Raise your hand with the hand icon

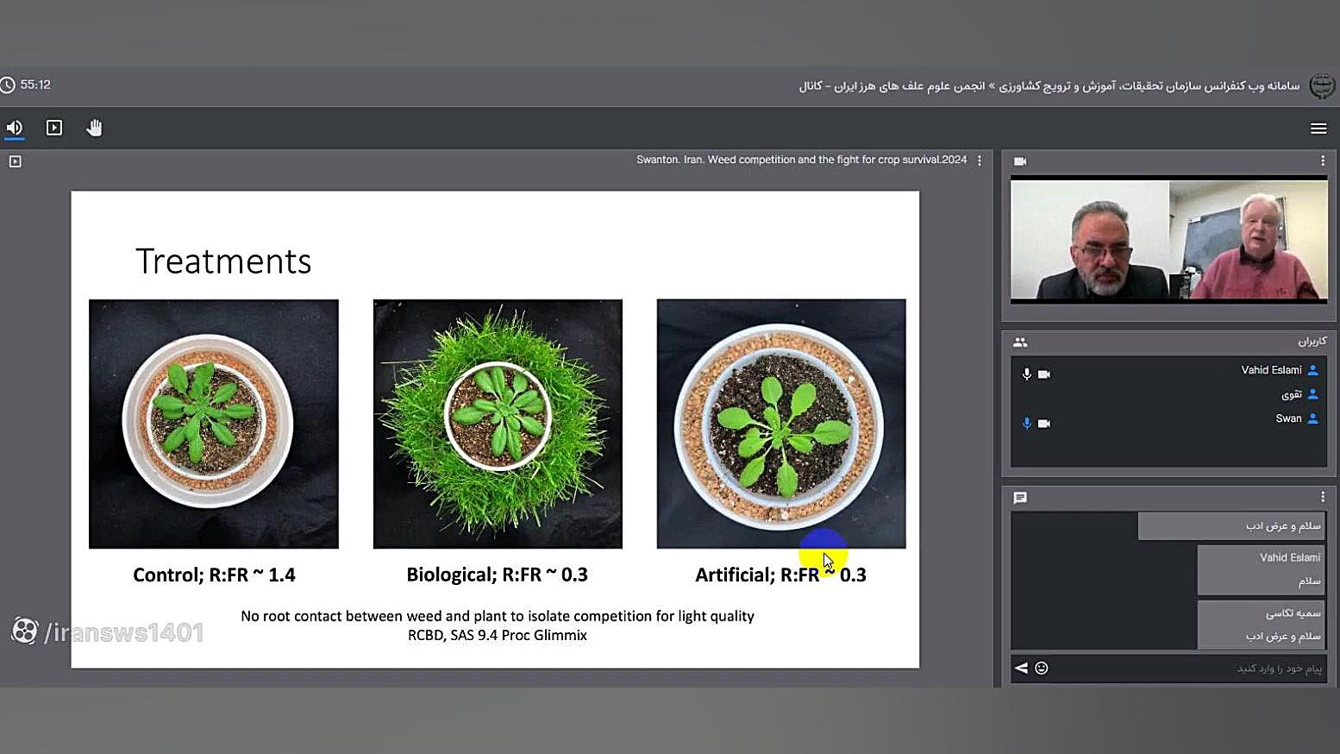(x=94, y=128)
